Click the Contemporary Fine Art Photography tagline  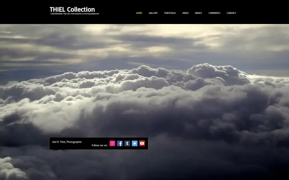click(75, 14)
